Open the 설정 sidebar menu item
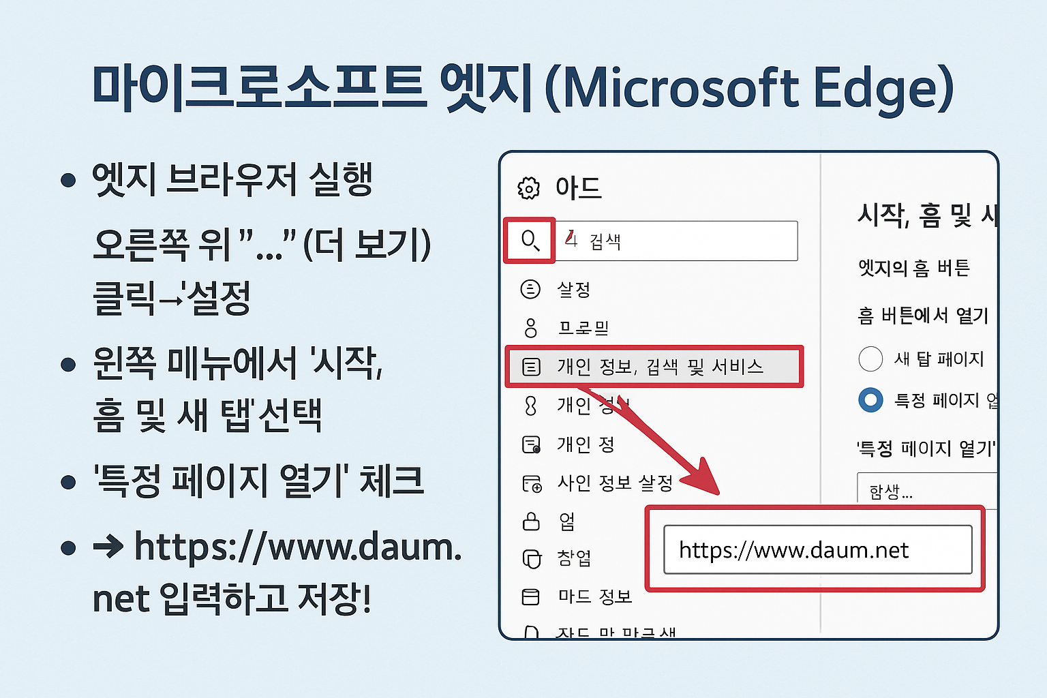 [x=573, y=289]
